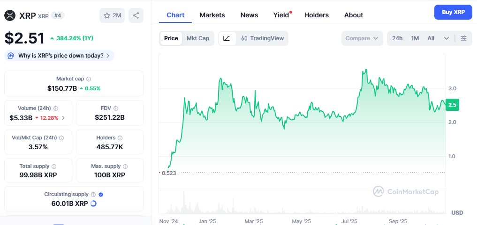The height and width of the screenshot is (225, 477).
Task: Click the Jan '25 axis label
Action: (207, 221)
